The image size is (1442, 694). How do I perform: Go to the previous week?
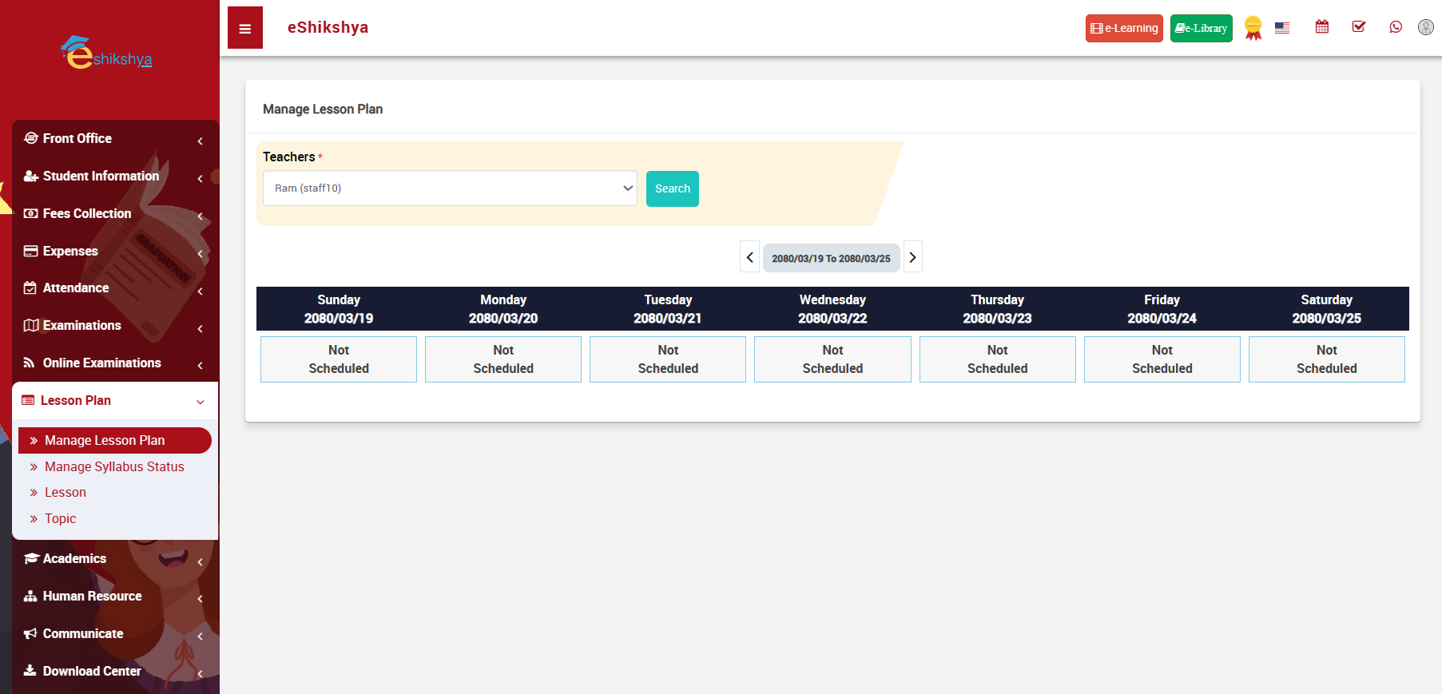(749, 257)
